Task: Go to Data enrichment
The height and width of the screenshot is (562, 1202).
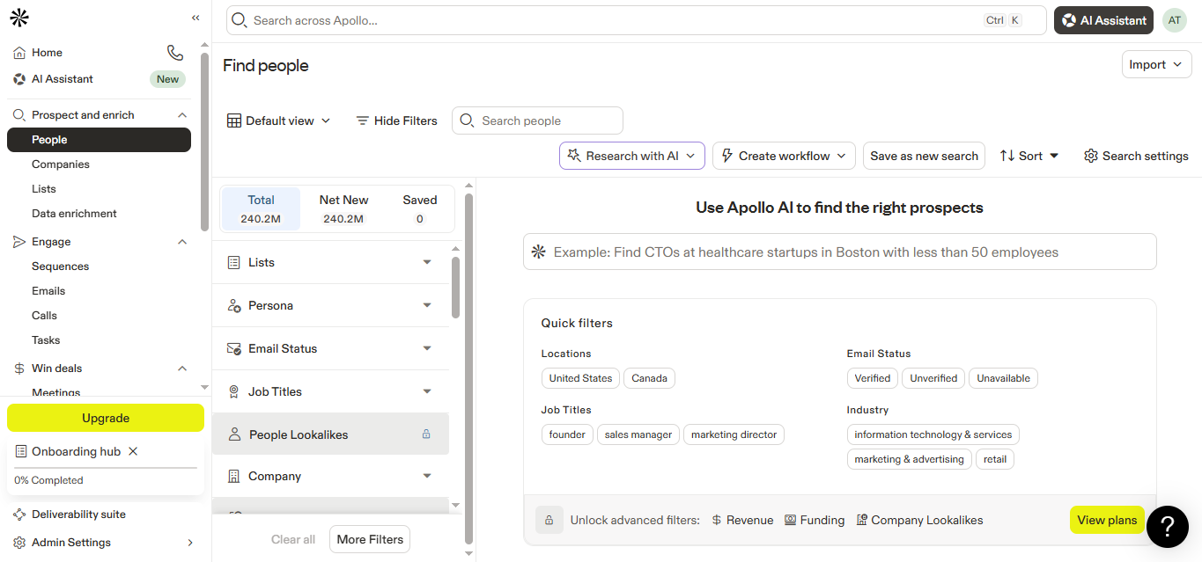Action: point(74,214)
